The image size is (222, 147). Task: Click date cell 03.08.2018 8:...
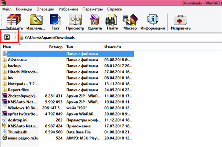pyautogui.click(x=118, y=60)
